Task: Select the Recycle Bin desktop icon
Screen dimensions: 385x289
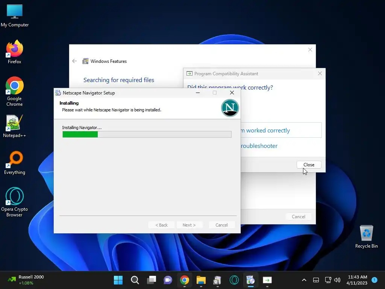Action: click(x=366, y=236)
